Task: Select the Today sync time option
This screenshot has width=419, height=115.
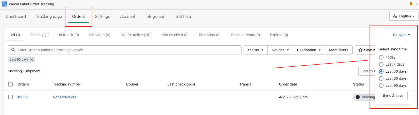Action: pyautogui.click(x=381, y=57)
